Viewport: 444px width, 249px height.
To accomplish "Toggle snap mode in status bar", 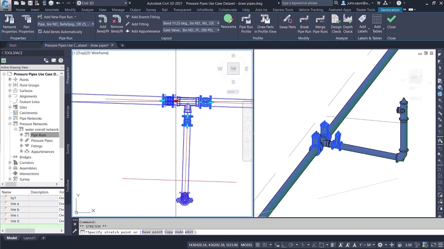I will 265,245.
